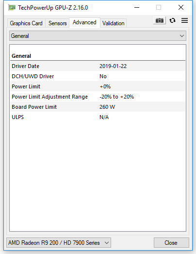Minimize the GPU-Z window

[x=137, y=7]
